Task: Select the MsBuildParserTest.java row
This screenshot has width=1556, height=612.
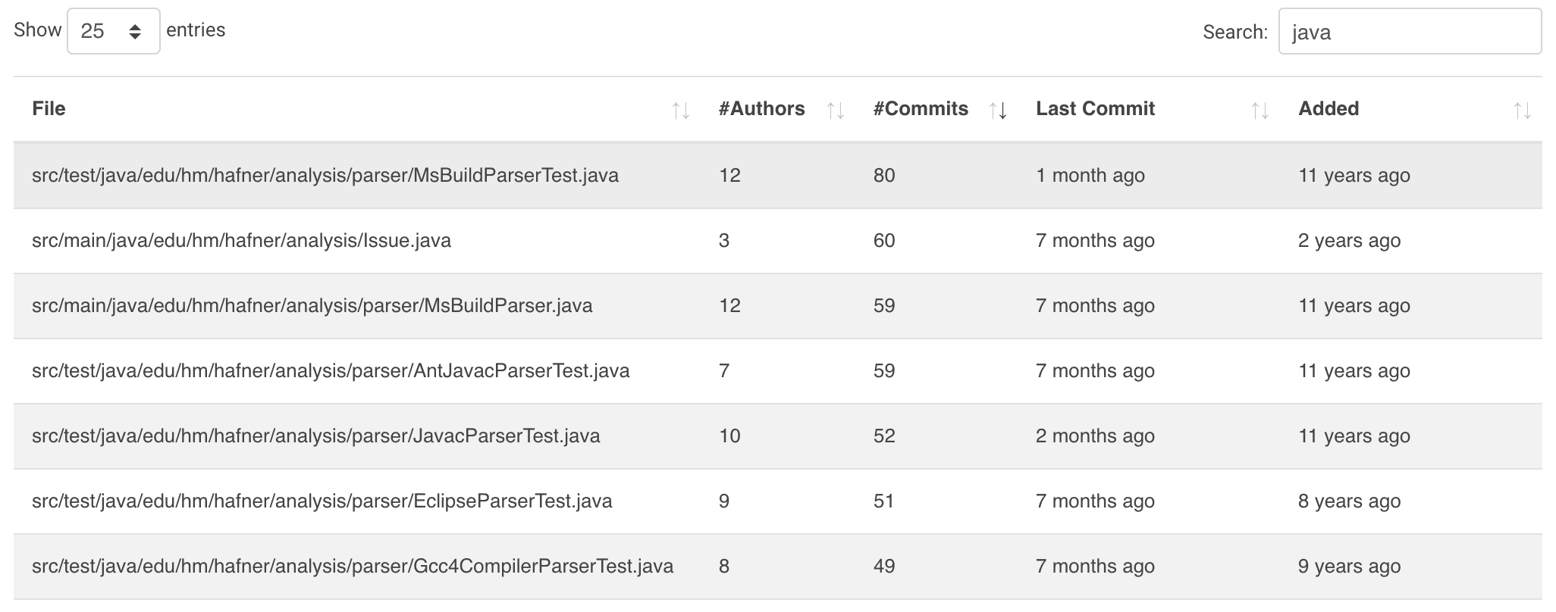Action: coord(325,176)
